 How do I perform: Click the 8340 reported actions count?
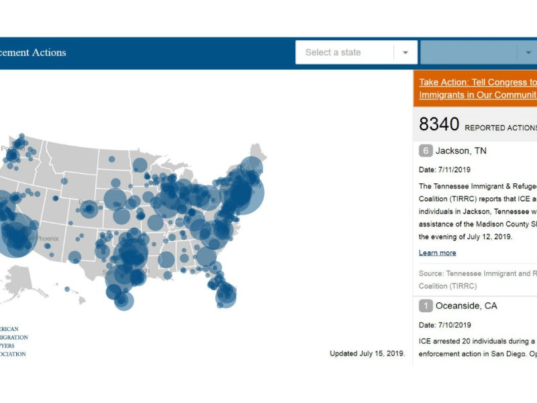pyautogui.click(x=439, y=125)
